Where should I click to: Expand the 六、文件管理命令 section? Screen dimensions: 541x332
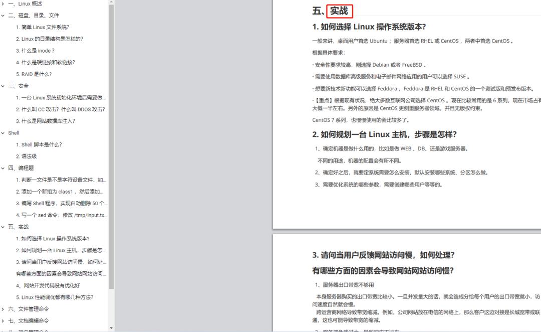pos(3,309)
